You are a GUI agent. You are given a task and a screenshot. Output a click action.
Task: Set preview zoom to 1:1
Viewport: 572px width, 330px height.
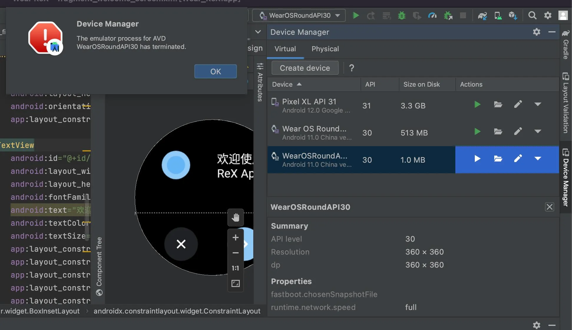[x=235, y=268]
